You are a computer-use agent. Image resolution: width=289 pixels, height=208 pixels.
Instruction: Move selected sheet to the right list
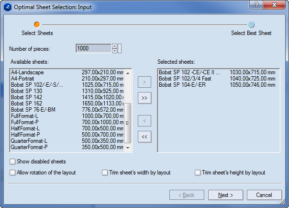point(144,82)
